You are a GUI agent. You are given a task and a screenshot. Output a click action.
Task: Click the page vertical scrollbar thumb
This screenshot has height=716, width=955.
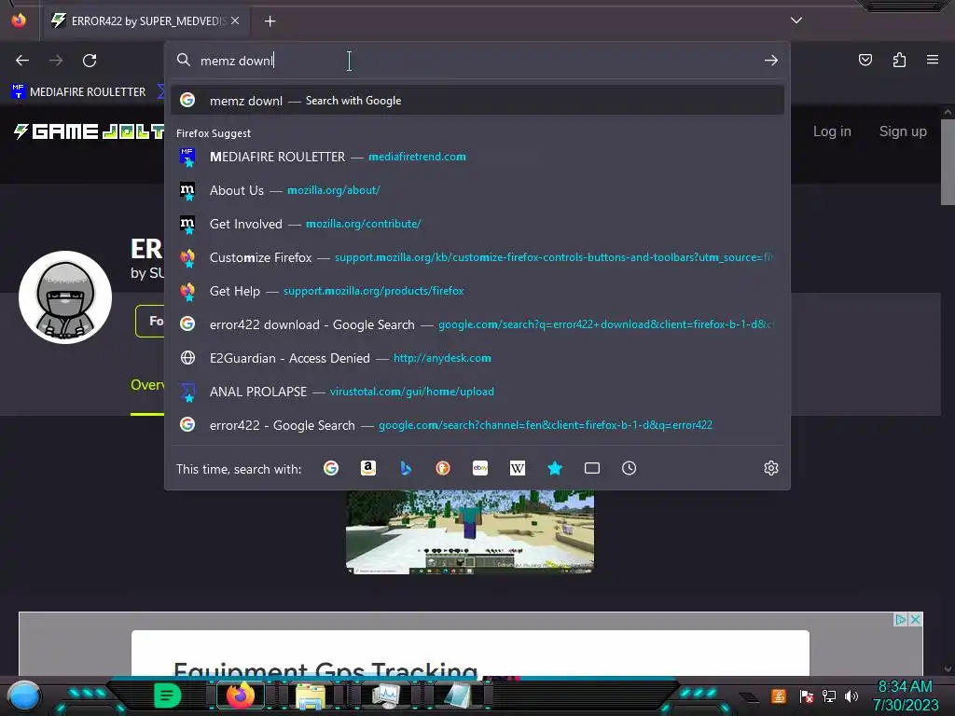[x=948, y=162]
